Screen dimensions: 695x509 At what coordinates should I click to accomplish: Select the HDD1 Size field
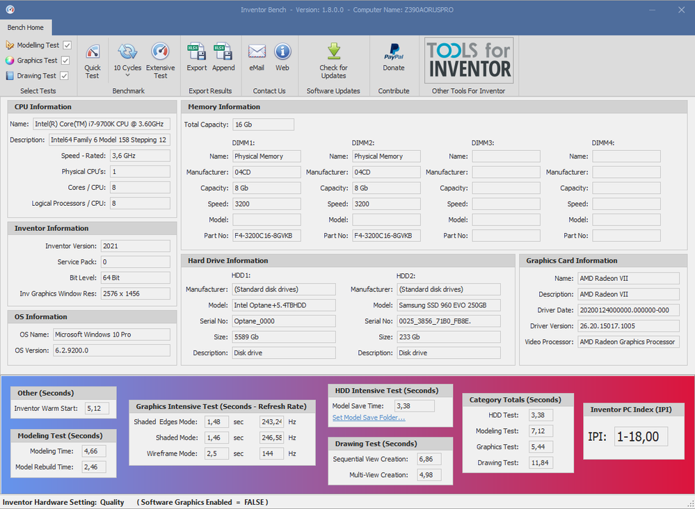tap(284, 337)
